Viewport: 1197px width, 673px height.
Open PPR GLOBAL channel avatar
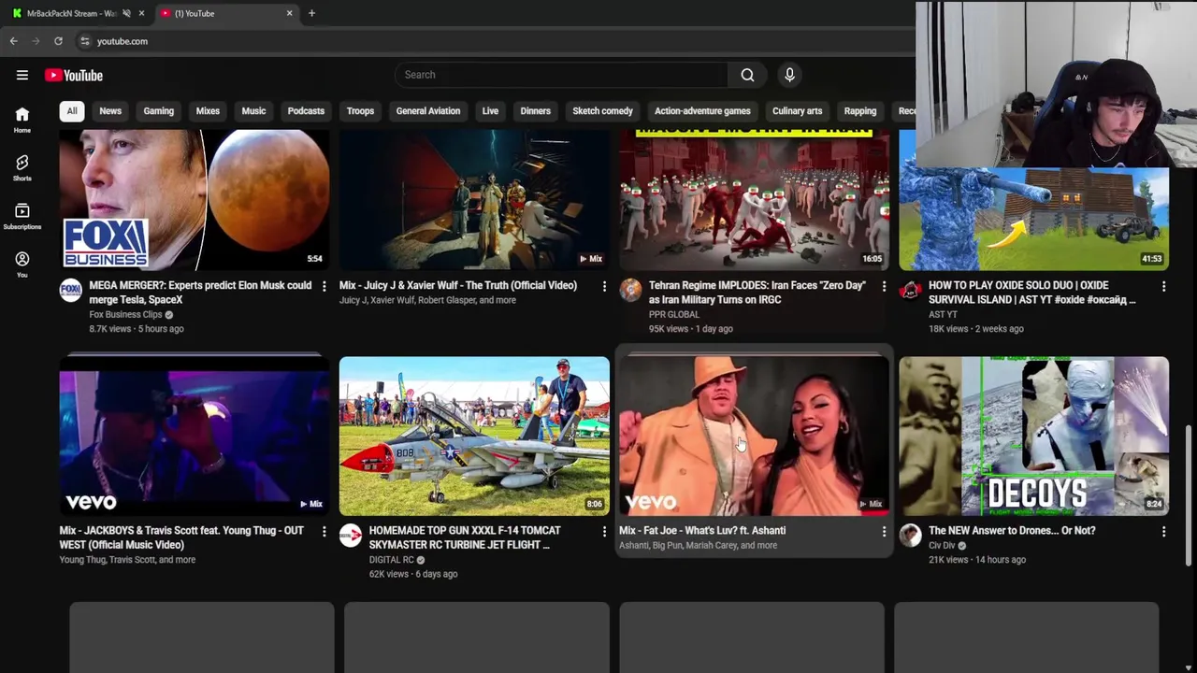(x=630, y=290)
